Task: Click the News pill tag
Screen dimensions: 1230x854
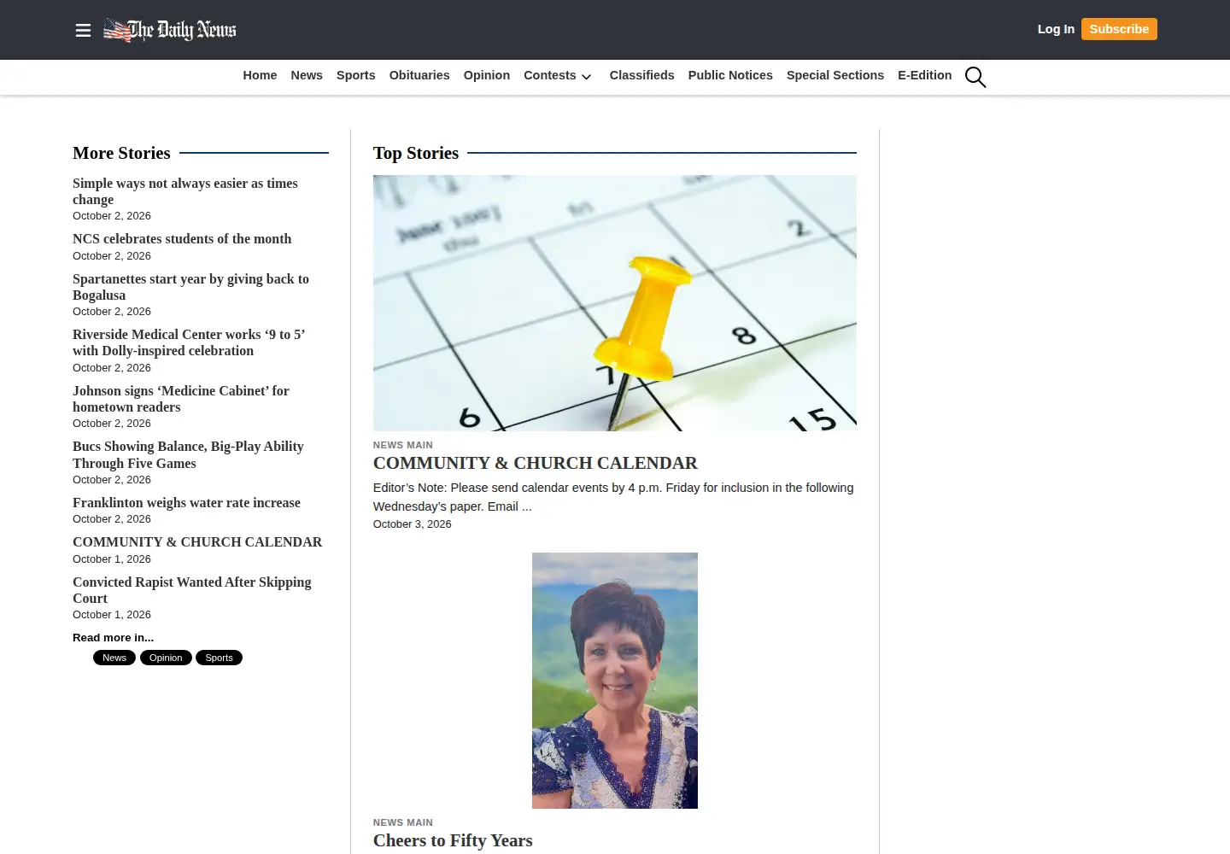Action: [114, 658]
